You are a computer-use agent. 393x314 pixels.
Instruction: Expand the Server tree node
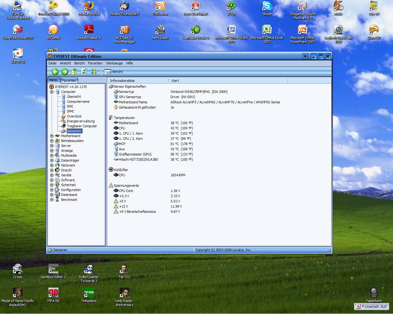tap(52, 146)
